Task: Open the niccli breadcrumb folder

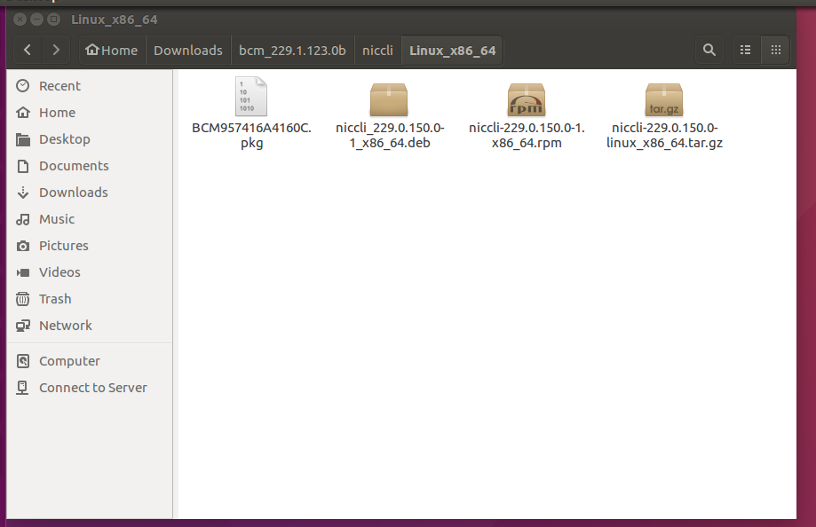Action: (377, 51)
